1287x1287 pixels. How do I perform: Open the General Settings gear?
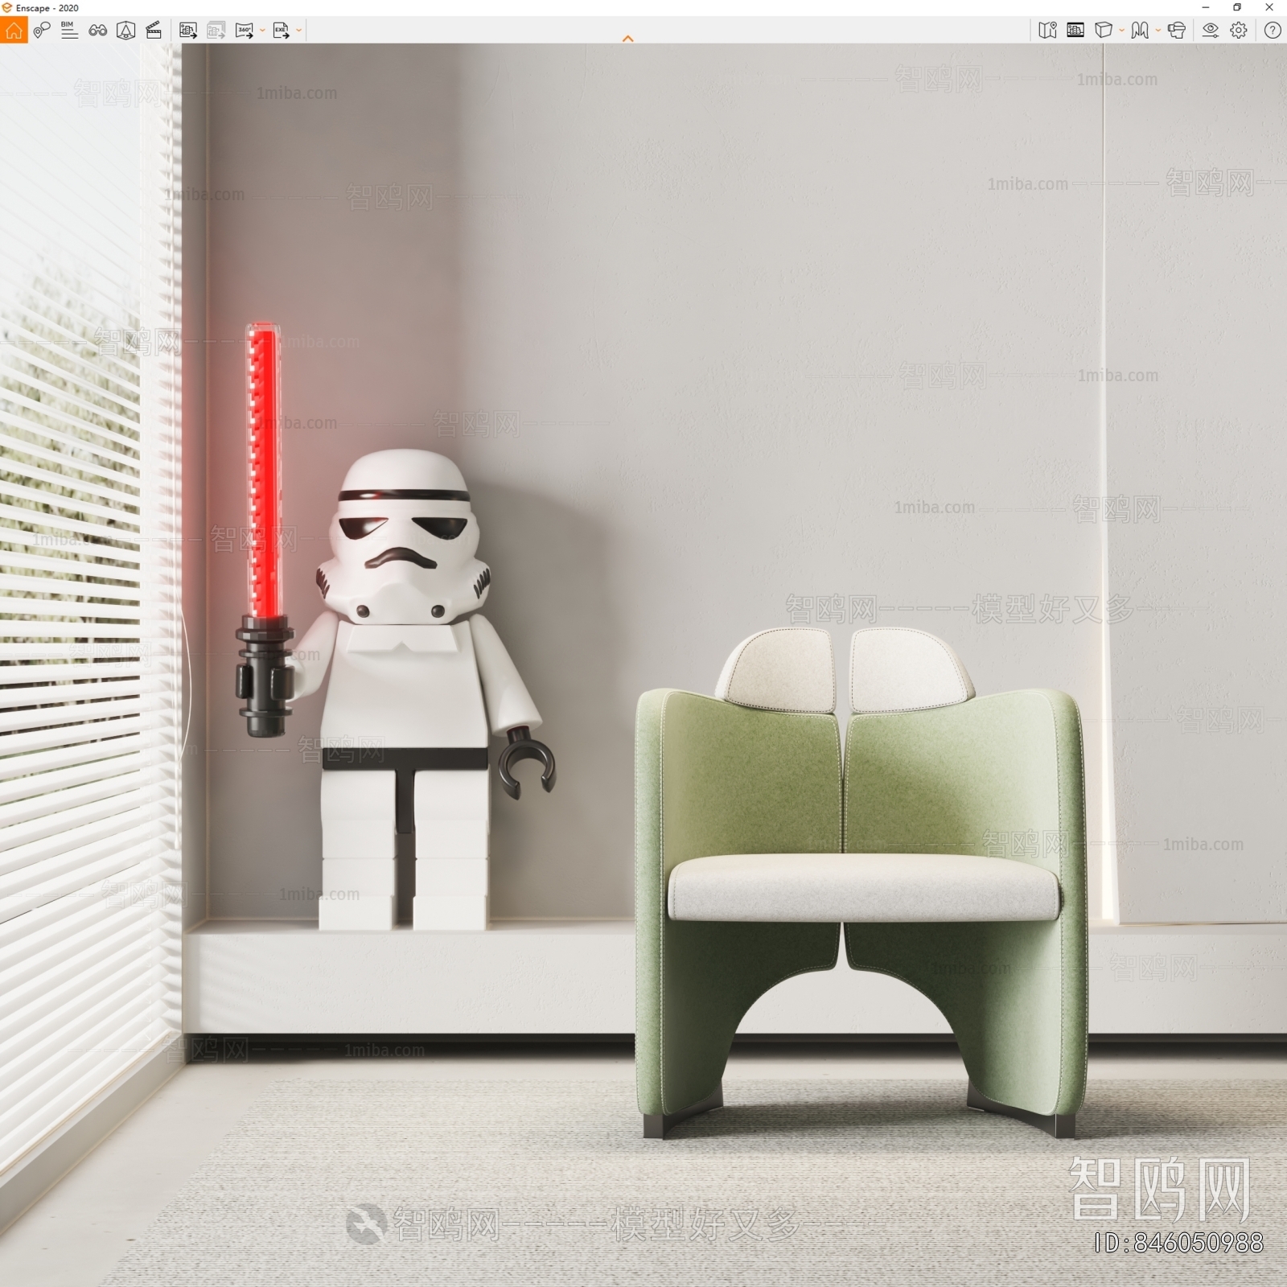click(x=1239, y=31)
